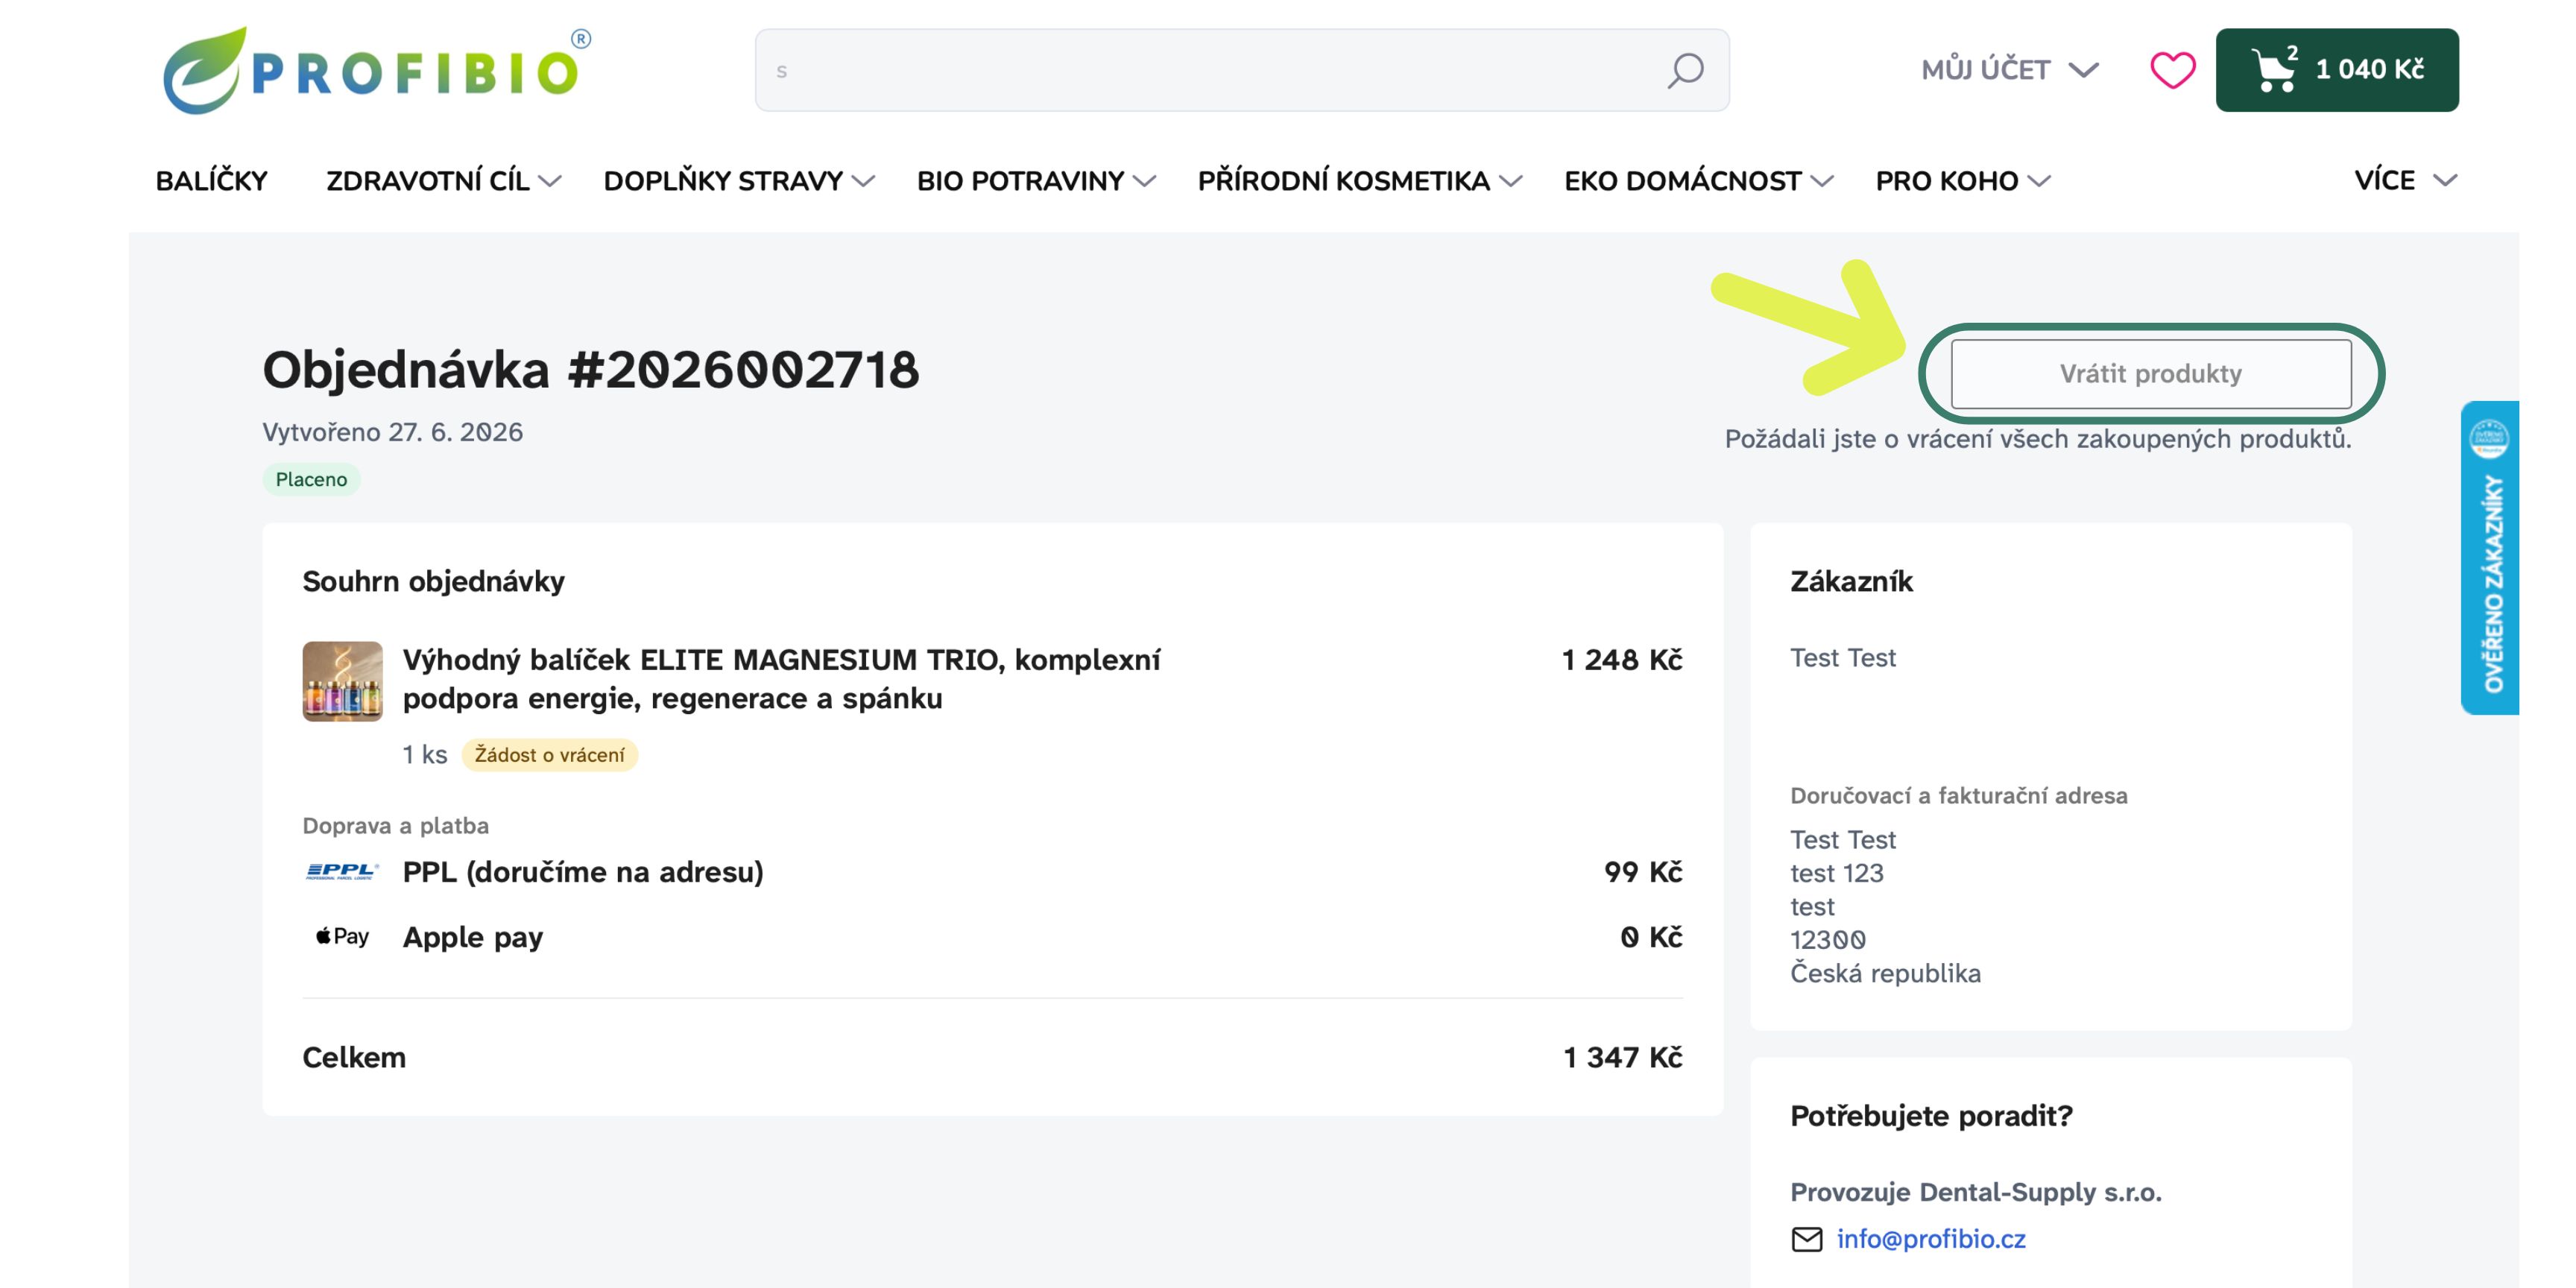The width and height of the screenshot is (2576, 1288).
Task: Click the email envelope icon
Action: click(x=1806, y=1239)
